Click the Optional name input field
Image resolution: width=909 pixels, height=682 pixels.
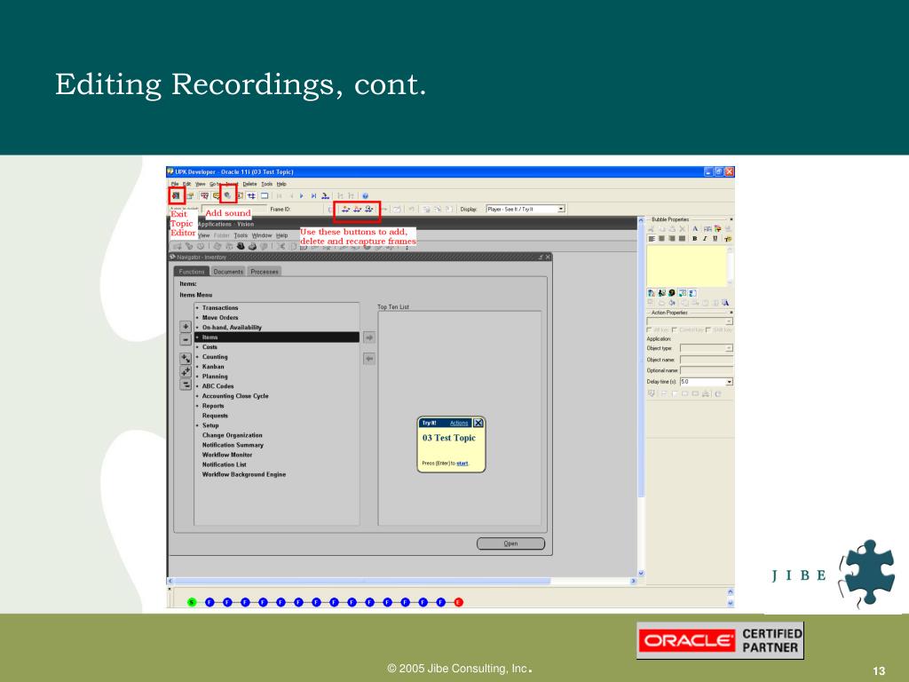[x=706, y=370]
